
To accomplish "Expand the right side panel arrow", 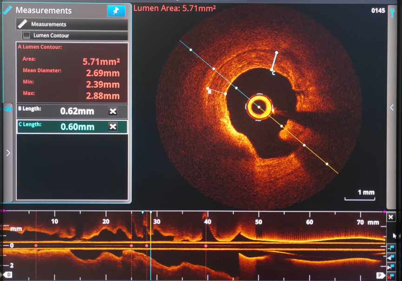I will tap(392, 108).
